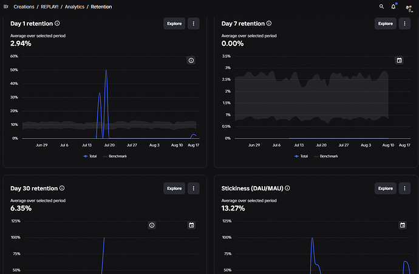Toggle Total series in Day 7 retention legend
The height and width of the screenshot is (274, 419).
(301, 156)
